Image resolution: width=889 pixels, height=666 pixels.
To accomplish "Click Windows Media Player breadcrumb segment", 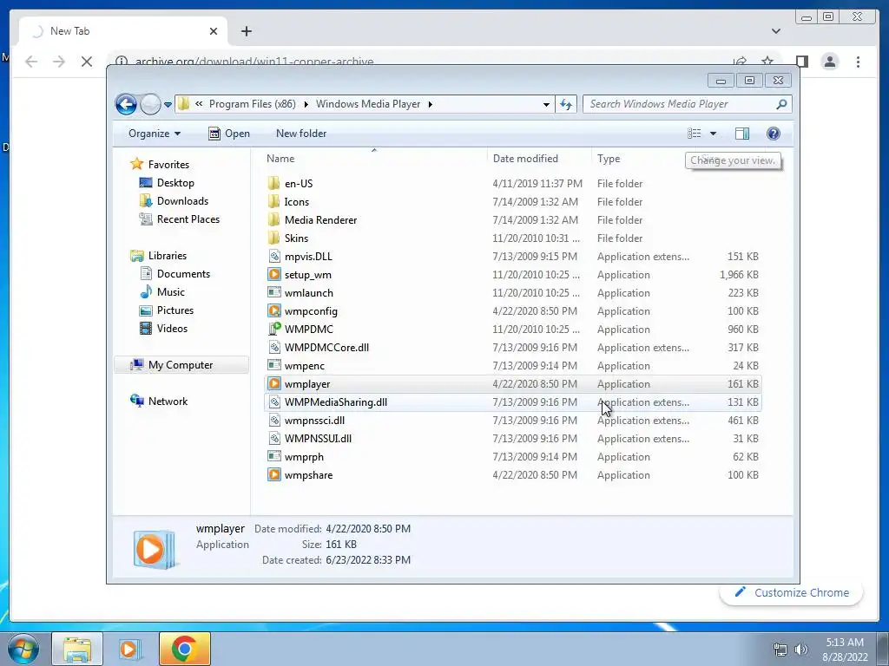I will (x=368, y=104).
